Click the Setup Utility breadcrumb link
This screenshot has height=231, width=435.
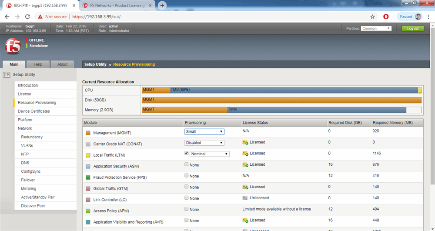[x=95, y=64]
